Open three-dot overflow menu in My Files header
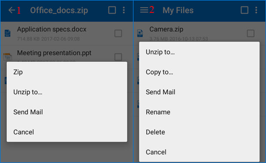The image size is (266, 163). coord(256,10)
